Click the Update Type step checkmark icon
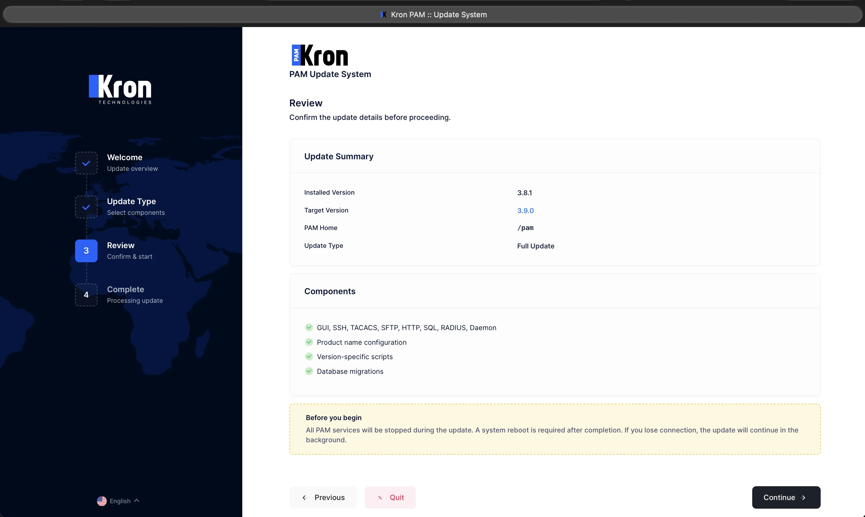 86,207
